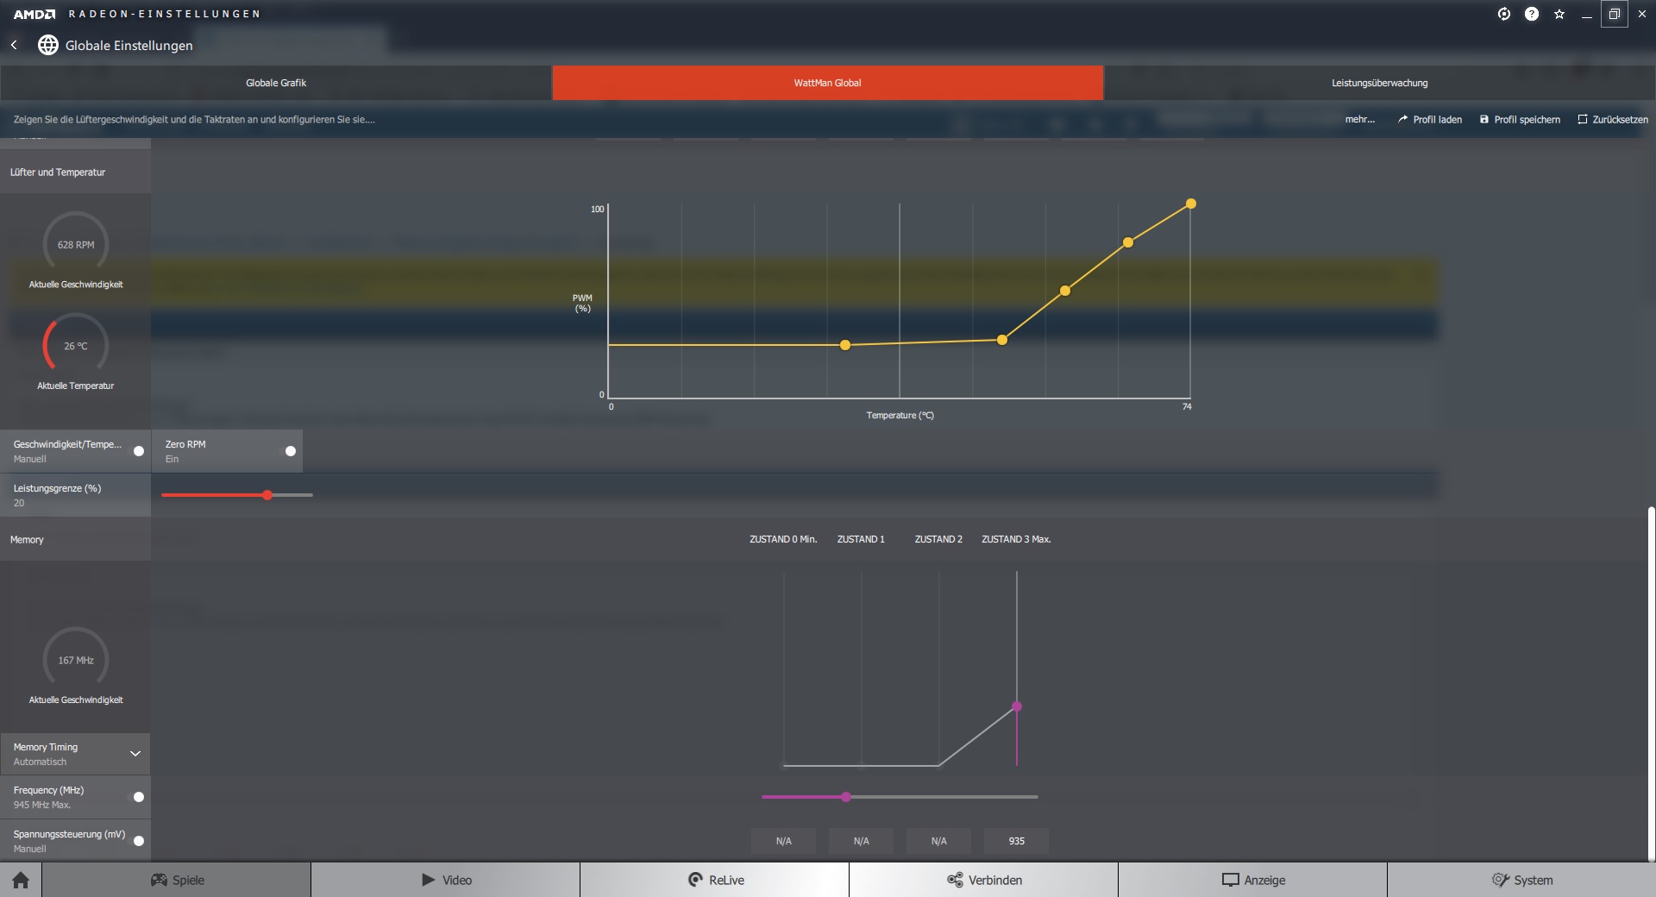The height and width of the screenshot is (897, 1656).
Task: Select the topmost fan curve point at 100
Action: coord(1191,204)
